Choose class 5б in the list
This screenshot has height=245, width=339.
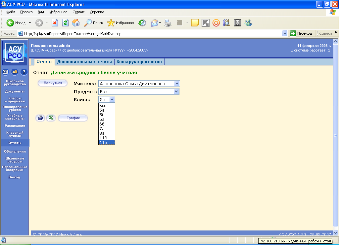[x=107, y=115]
